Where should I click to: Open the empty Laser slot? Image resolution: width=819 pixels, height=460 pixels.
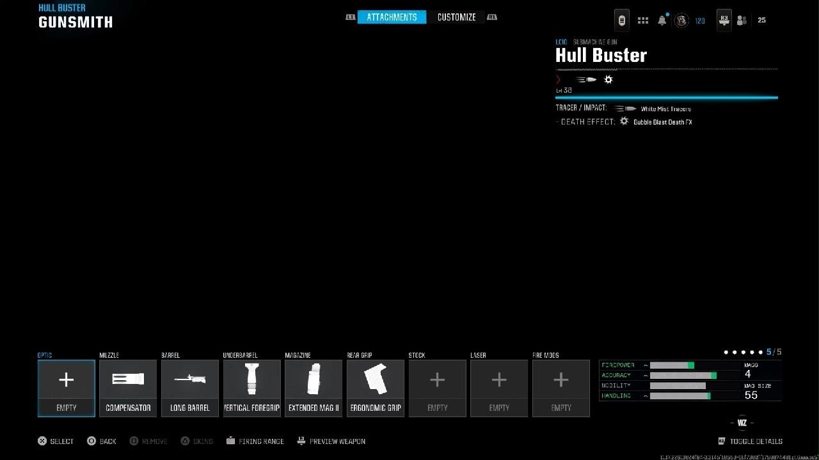pos(499,388)
